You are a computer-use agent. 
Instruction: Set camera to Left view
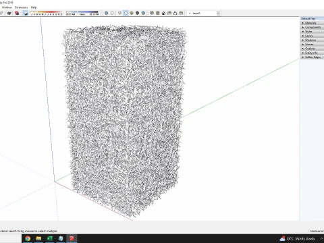pyautogui.click(x=181, y=13)
